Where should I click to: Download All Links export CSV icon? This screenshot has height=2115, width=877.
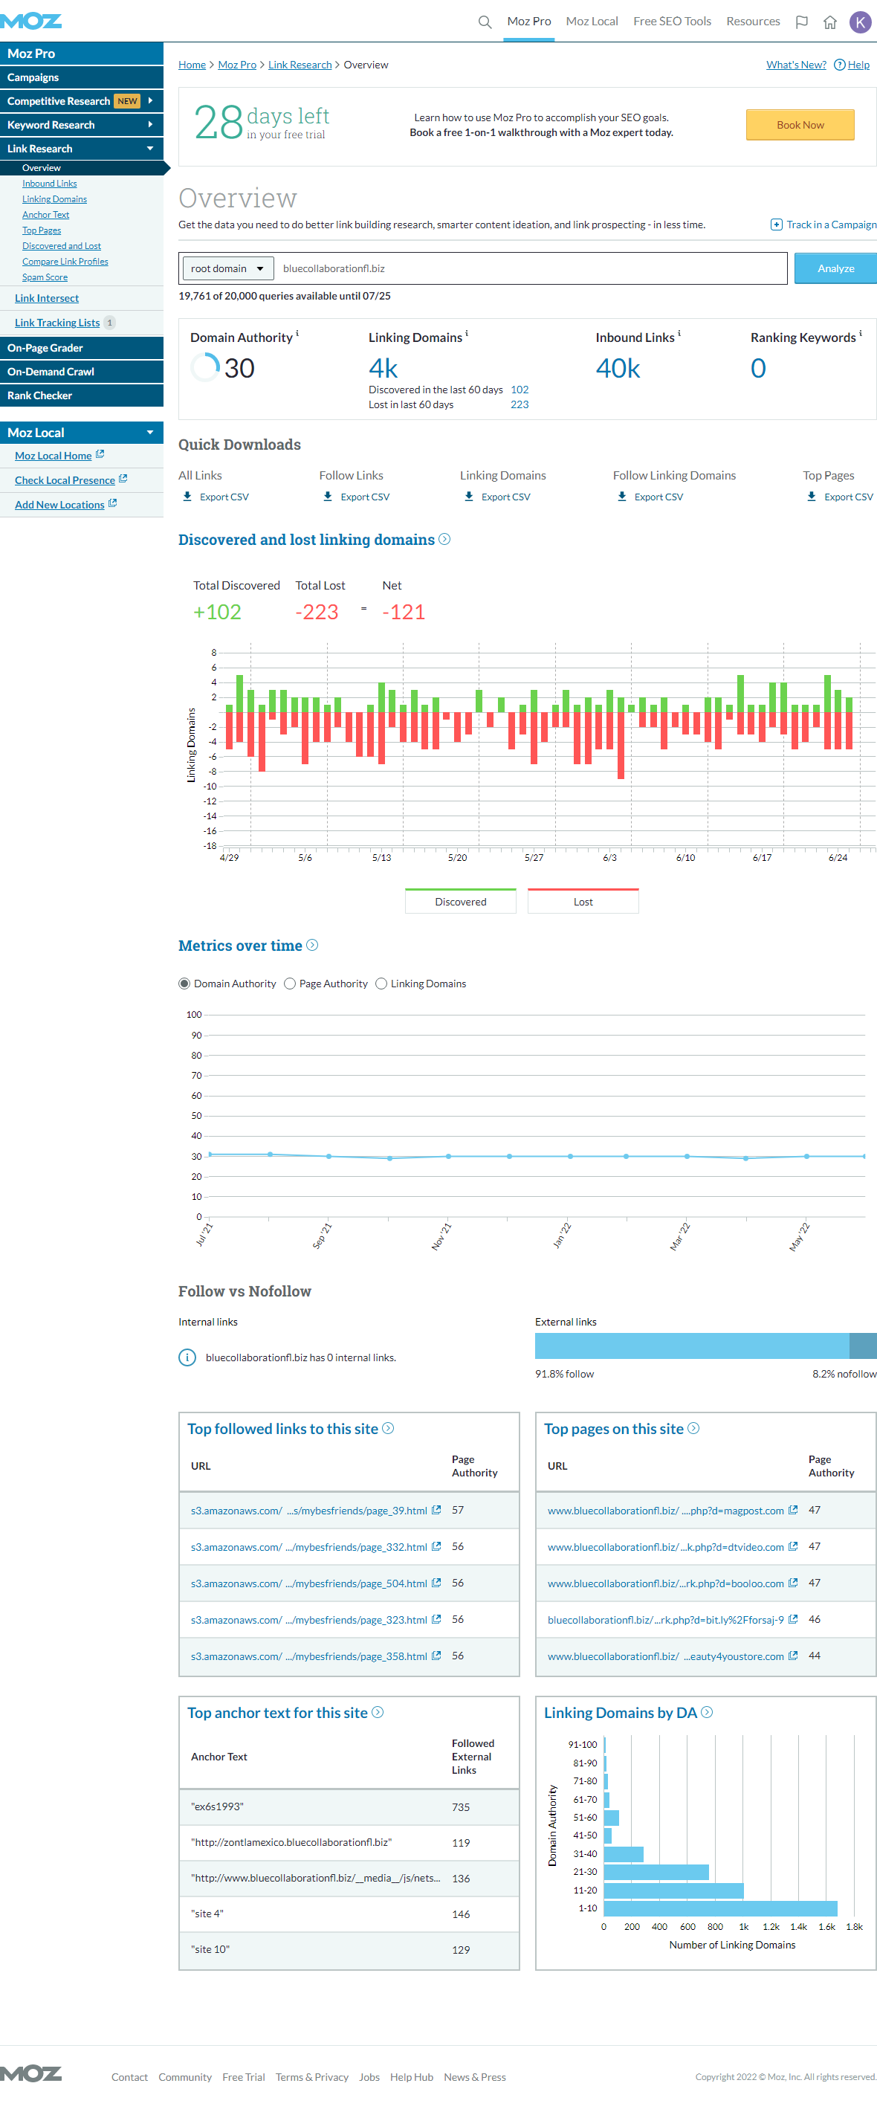[x=187, y=497]
